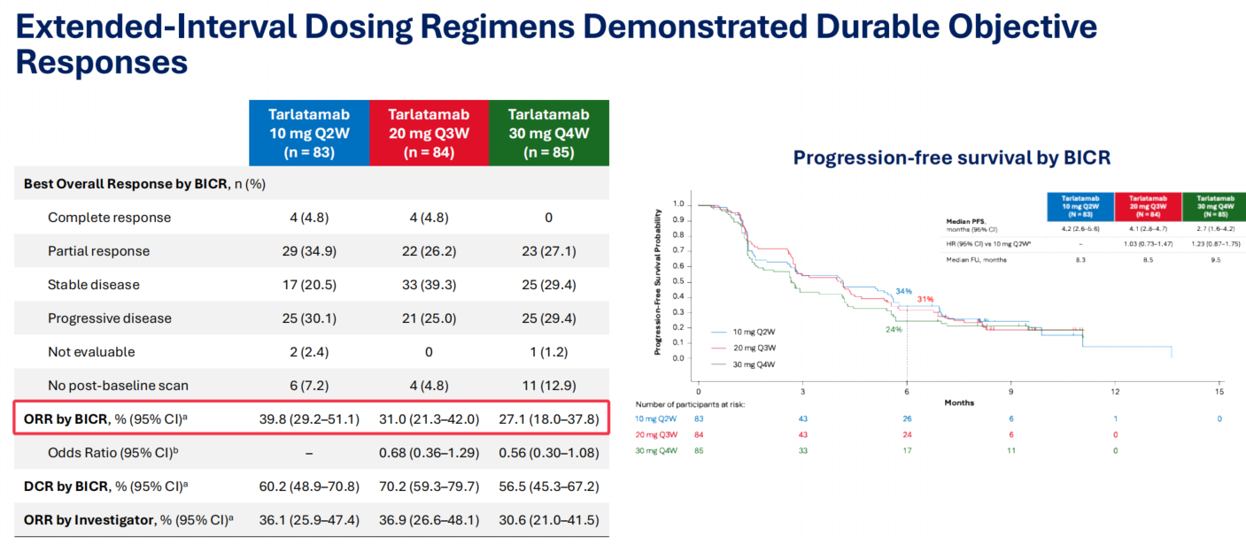Image resolution: width=1246 pixels, height=544 pixels.
Task: Click the DCR value '56.5 (45.3–67.2)'
Action: tap(549, 487)
